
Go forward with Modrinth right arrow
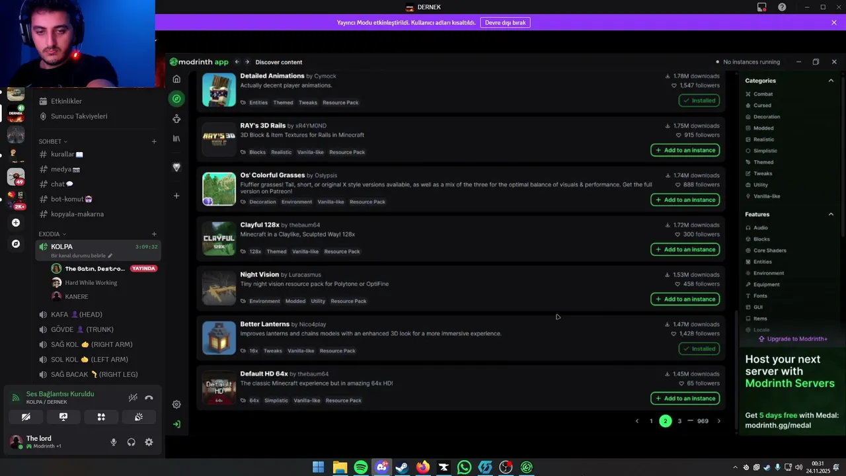point(247,62)
